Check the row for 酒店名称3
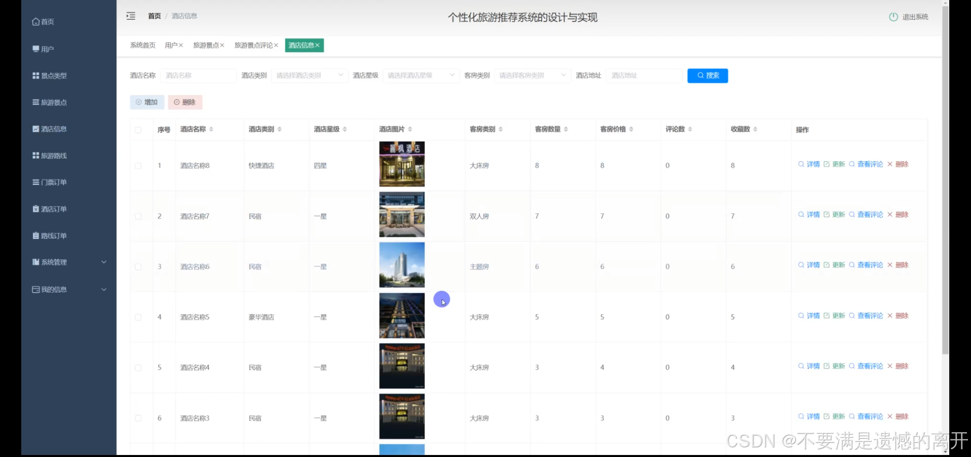This screenshot has width=971, height=457. click(138, 419)
